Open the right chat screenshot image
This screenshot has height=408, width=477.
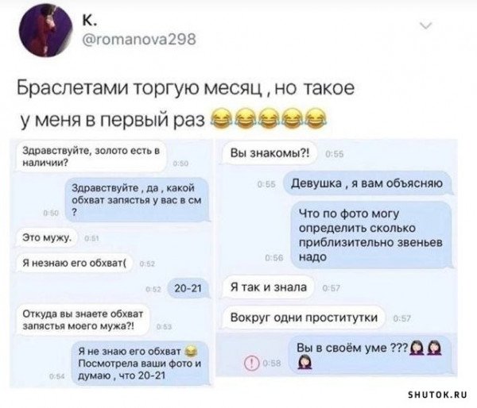tap(337, 257)
